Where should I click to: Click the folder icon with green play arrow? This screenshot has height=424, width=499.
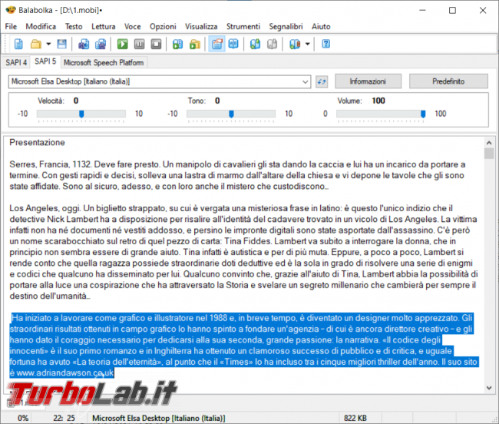pos(195,44)
